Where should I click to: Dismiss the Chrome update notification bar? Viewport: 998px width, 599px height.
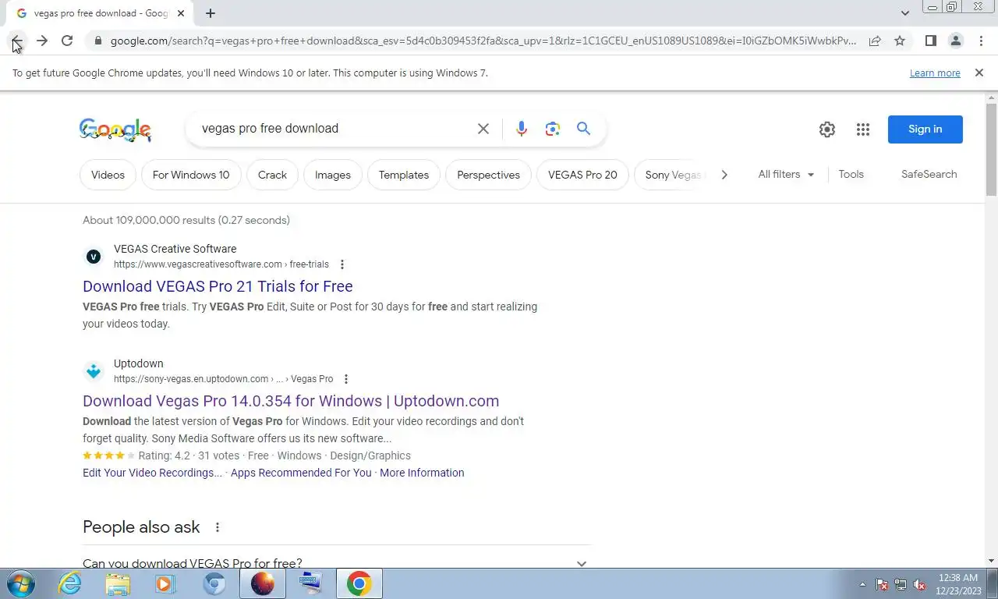979,73
